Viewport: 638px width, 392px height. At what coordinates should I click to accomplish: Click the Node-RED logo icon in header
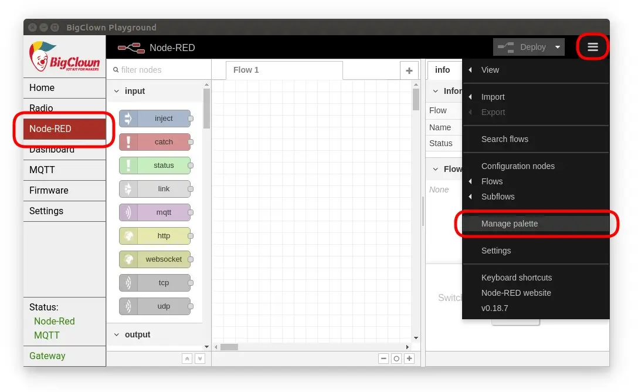click(131, 48)
